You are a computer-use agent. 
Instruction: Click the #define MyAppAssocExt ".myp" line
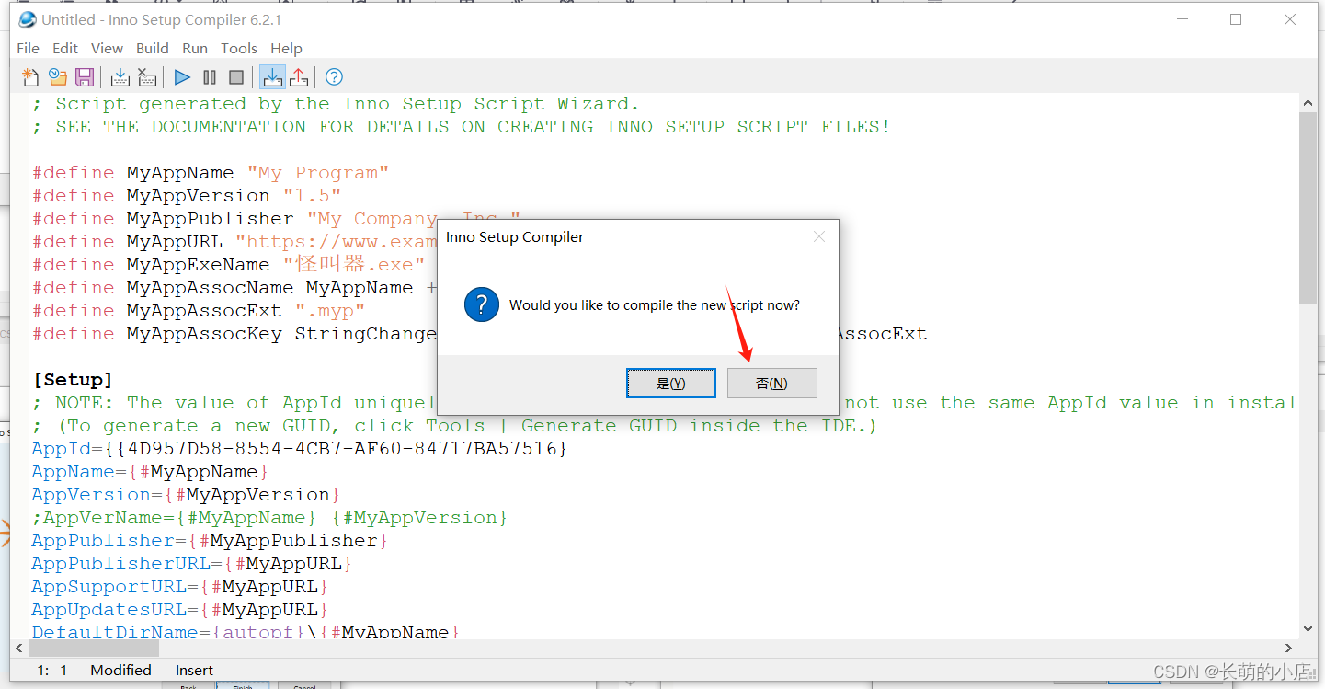[x=199, y=311]
